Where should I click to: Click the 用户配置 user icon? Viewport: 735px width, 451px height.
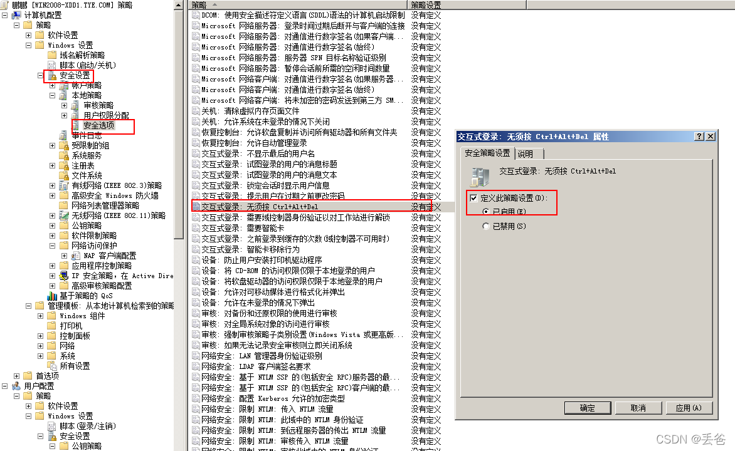tap(16, 386)
